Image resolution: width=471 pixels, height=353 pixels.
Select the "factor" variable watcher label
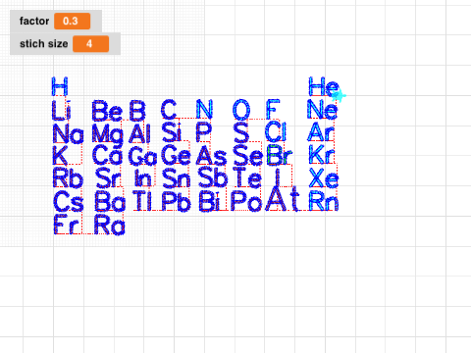(x=34, y=22)
